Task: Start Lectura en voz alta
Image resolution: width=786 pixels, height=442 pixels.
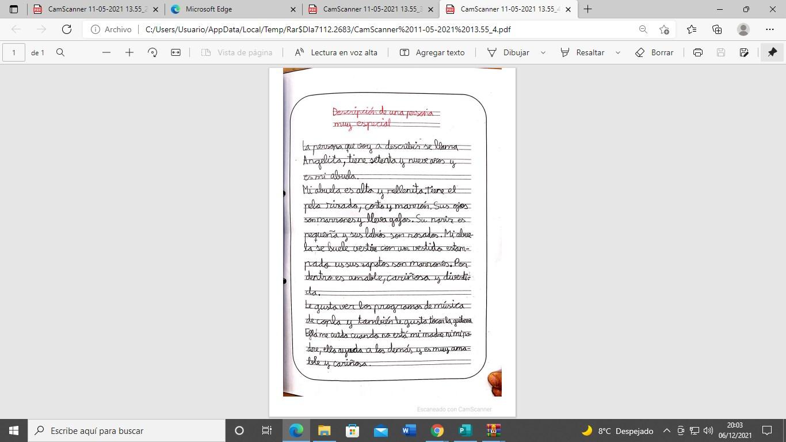Action: (336, 52)
